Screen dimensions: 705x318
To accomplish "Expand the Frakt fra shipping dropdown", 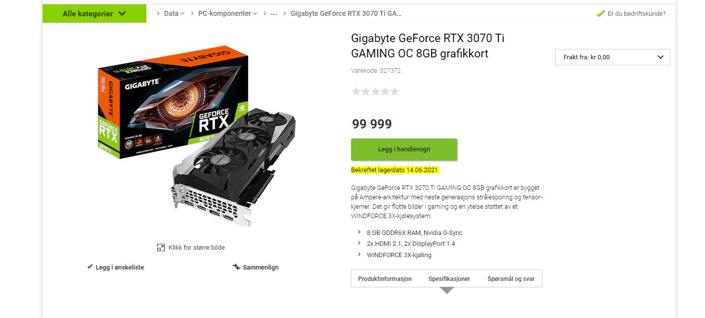I will (613, 57).
